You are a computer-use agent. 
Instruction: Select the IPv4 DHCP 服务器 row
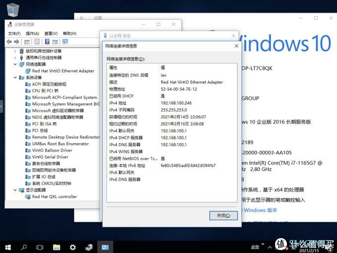point(172,137)
